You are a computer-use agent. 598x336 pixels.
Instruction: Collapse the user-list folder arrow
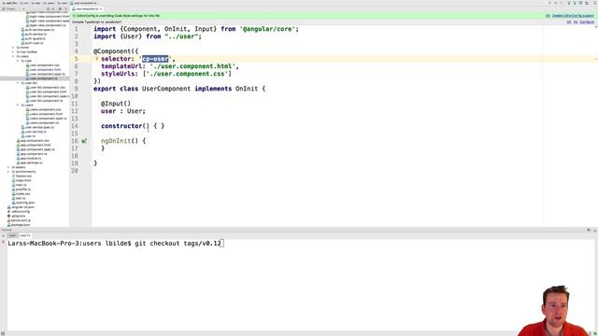point(18,83)
